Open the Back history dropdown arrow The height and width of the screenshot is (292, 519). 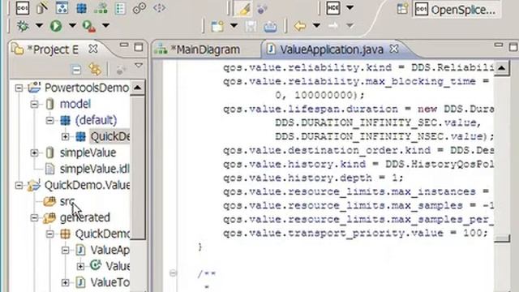316,25
